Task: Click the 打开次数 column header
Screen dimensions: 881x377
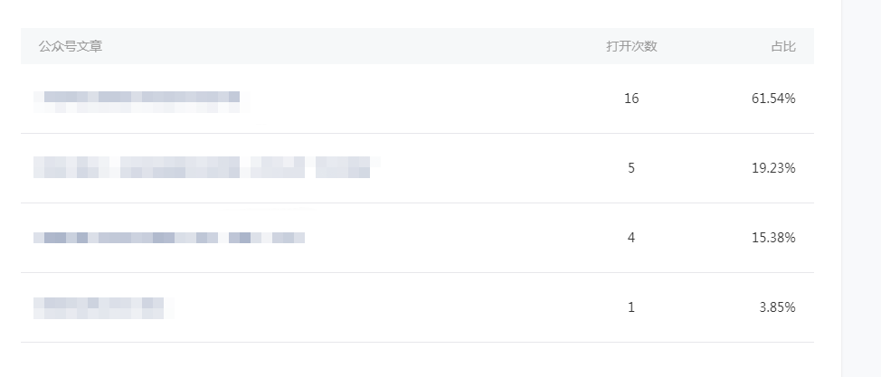Action: coord(631,47)
